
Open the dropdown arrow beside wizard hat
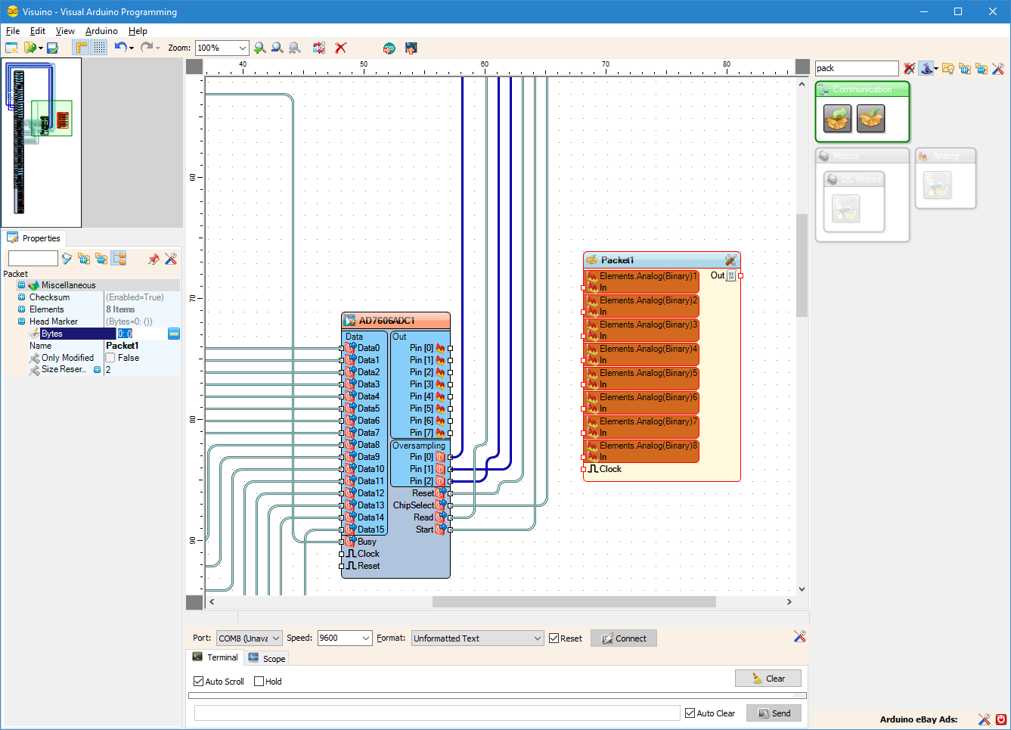[x=936, y=69]
